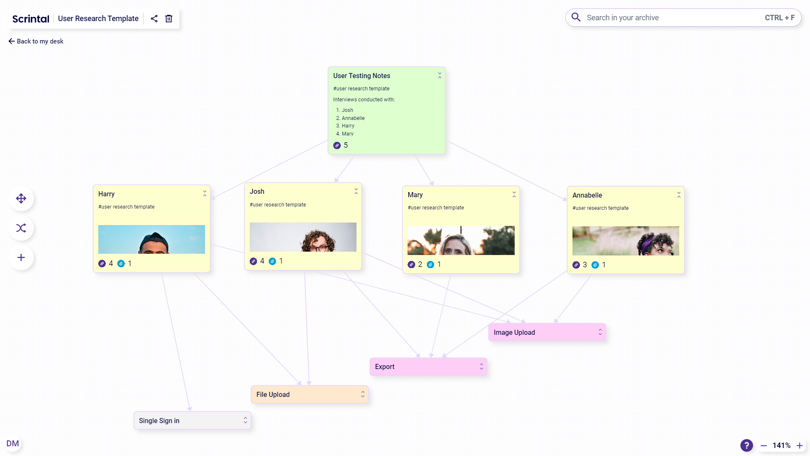Expand the File Upload pill
810x456 pixels.
[x=362, y=394]
